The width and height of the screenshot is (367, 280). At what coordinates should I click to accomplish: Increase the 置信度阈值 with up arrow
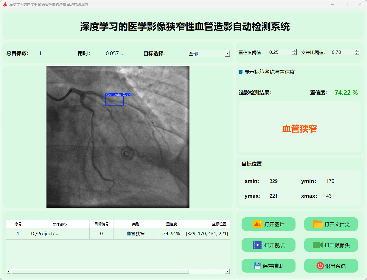(294, 51)
